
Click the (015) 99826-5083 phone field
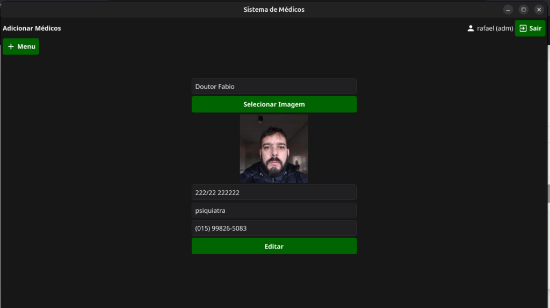pyautogui.click(x=274, y=228)
